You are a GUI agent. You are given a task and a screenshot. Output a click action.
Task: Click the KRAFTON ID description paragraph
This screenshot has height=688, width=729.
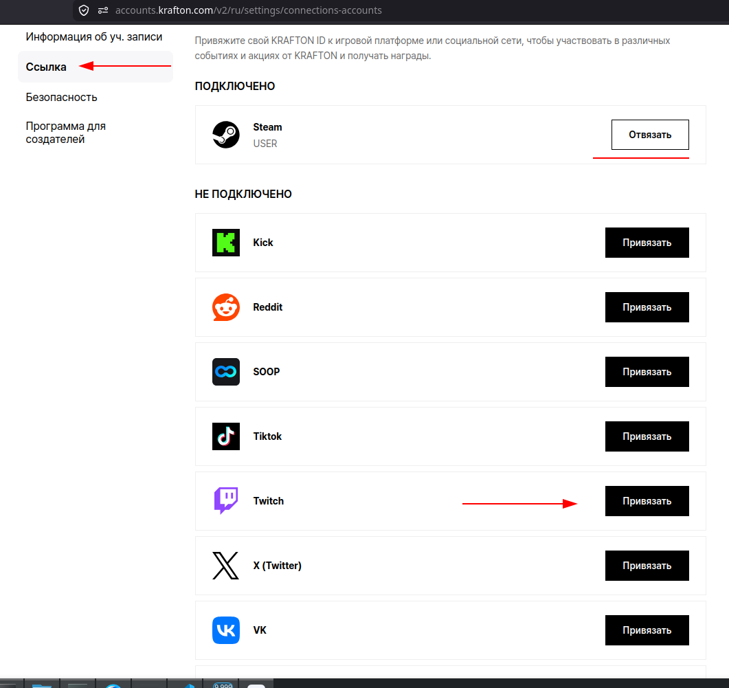click(x=432, y=48)
